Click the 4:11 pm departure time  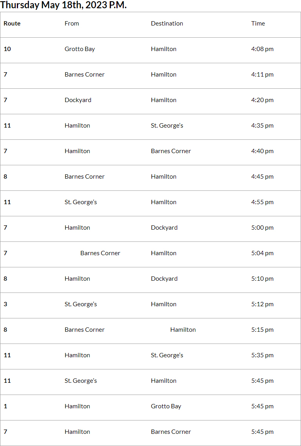point(262,75)
